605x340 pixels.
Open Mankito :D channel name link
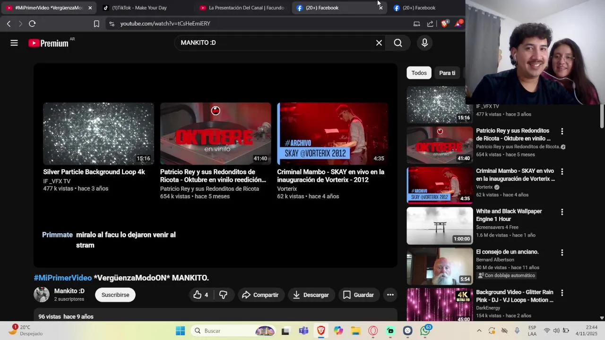pyautogui.click(x=69, y=291)
